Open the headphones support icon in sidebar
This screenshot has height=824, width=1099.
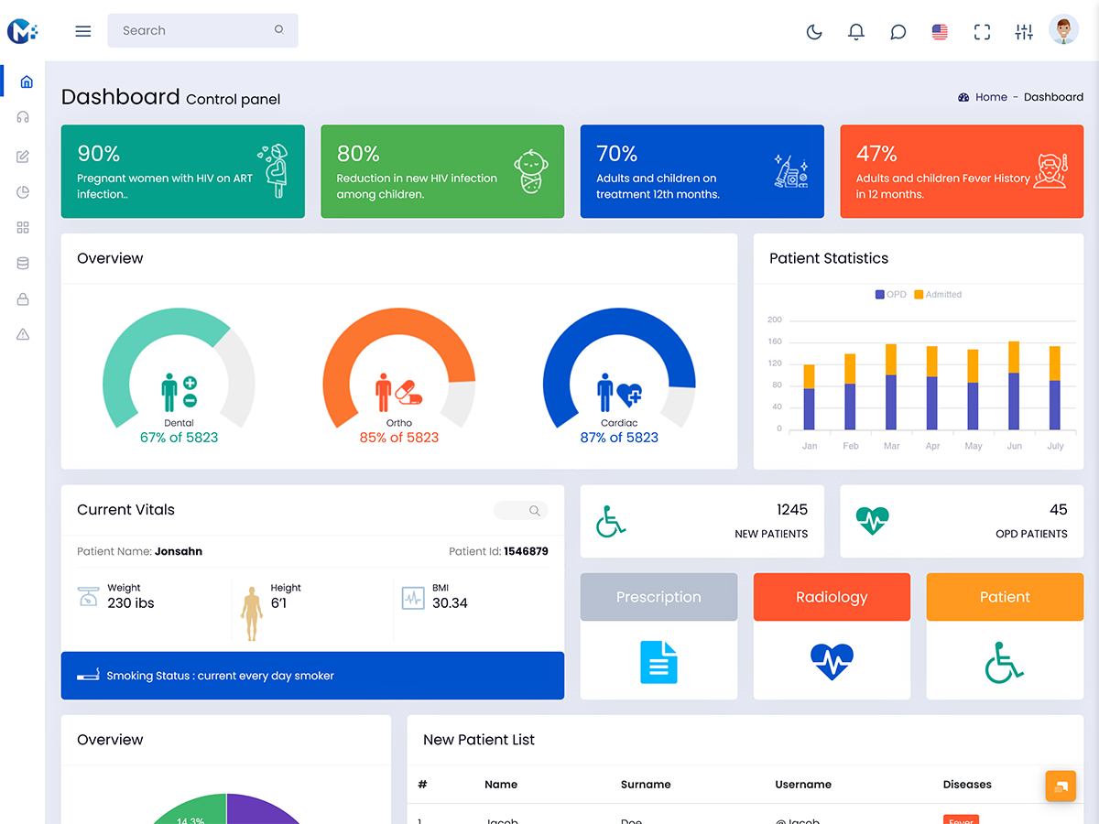click(x=23, y=117)
